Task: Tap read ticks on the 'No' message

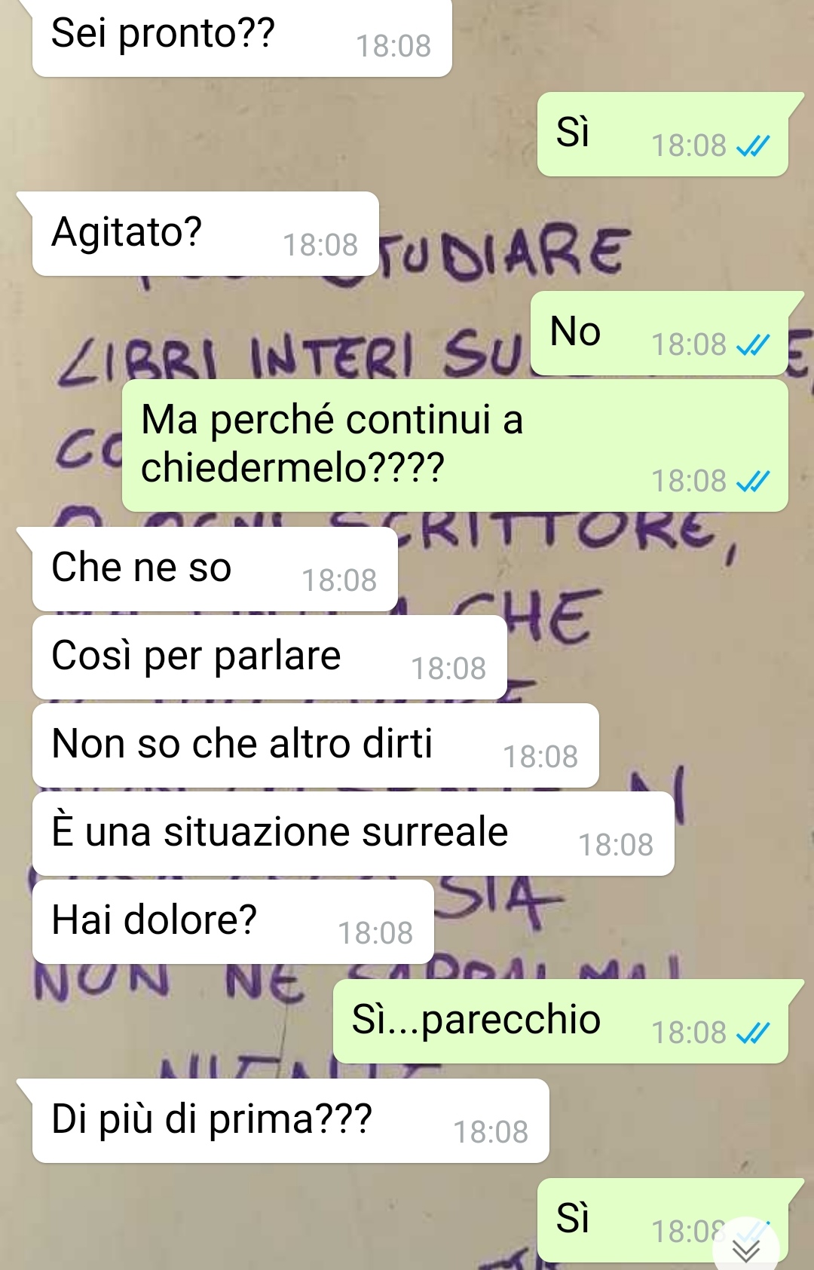Action: (x=753, y=344)
